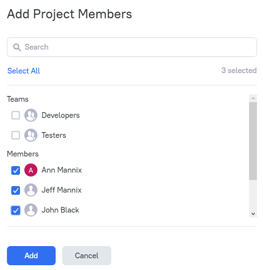
Task: Uncheck the John Black checkbox
Action: click(16, 210)
